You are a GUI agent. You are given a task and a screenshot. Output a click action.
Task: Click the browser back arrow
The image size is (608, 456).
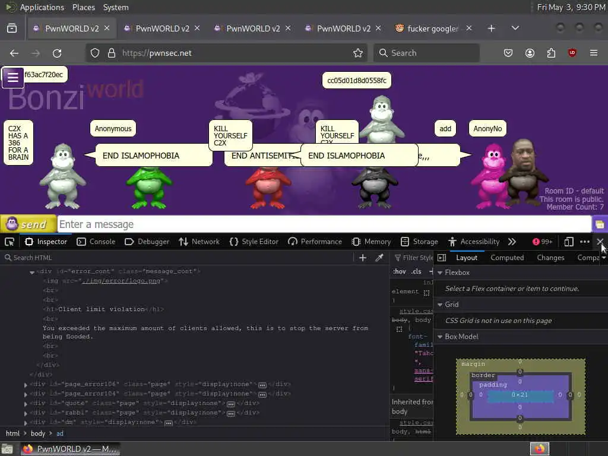14,53
